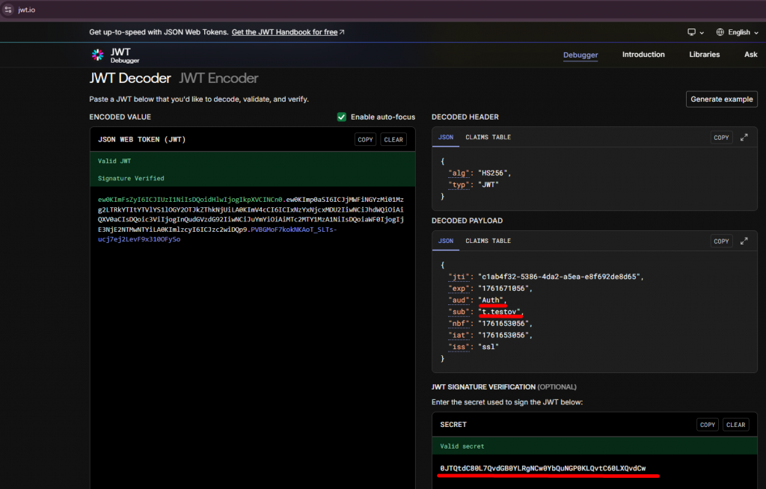The image size is (766, 489).
Task: Open the Libraries navigation item
Action: pyautogui.click(x=704, y=55)
